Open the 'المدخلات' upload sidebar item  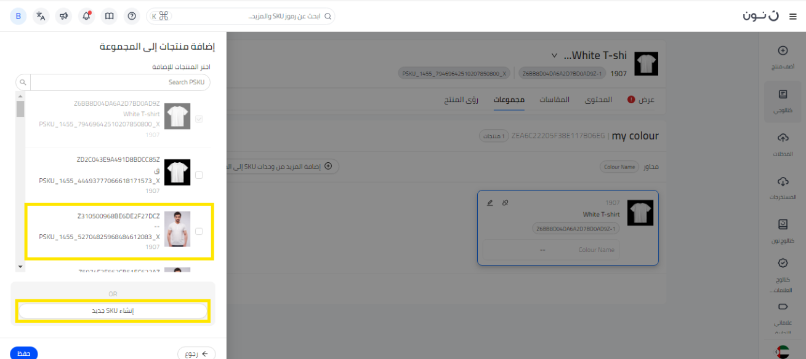tap(783, 144)
